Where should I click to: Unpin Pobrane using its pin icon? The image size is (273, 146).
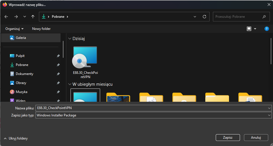[x=58, y=65]
